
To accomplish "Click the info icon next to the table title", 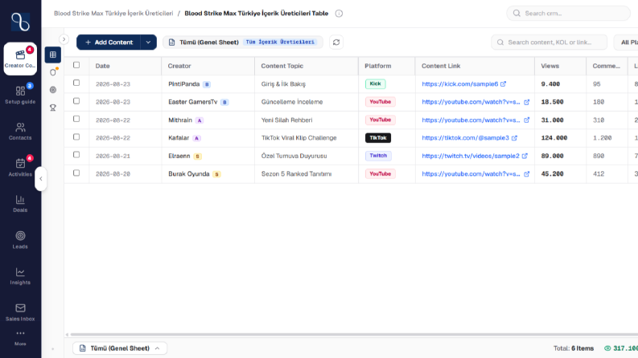I will pos(339,14).
